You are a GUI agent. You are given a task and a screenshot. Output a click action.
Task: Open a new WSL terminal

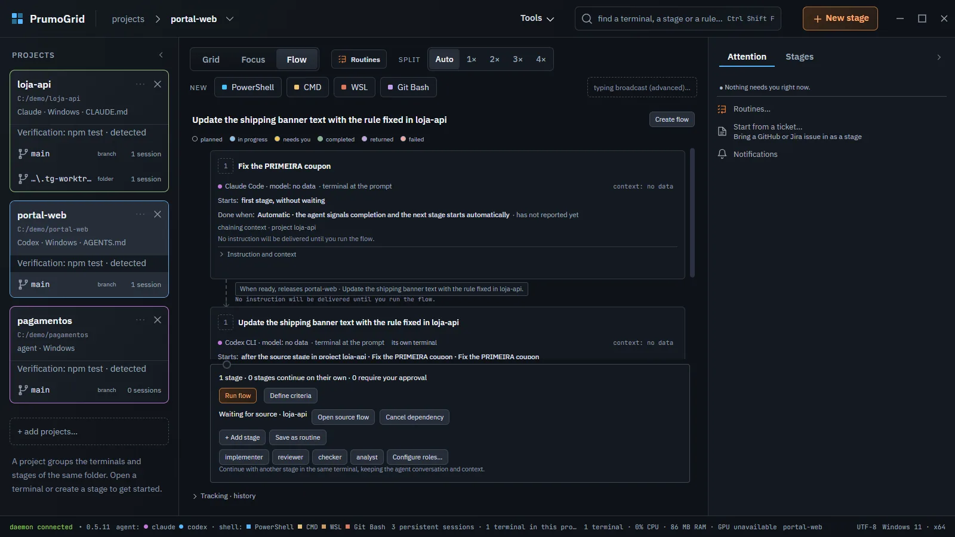pos(355,87)
